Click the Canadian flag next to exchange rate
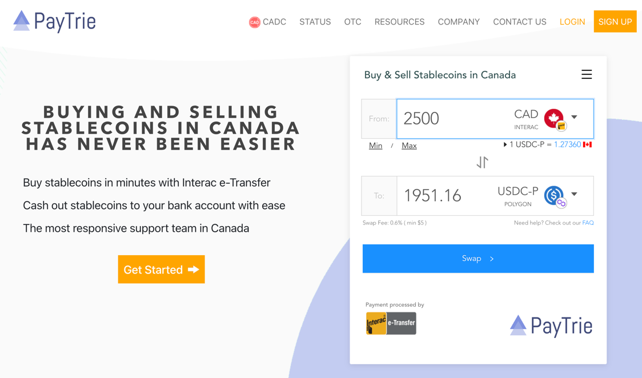This screenshot has width=642, height=378. tap(588, 144)
